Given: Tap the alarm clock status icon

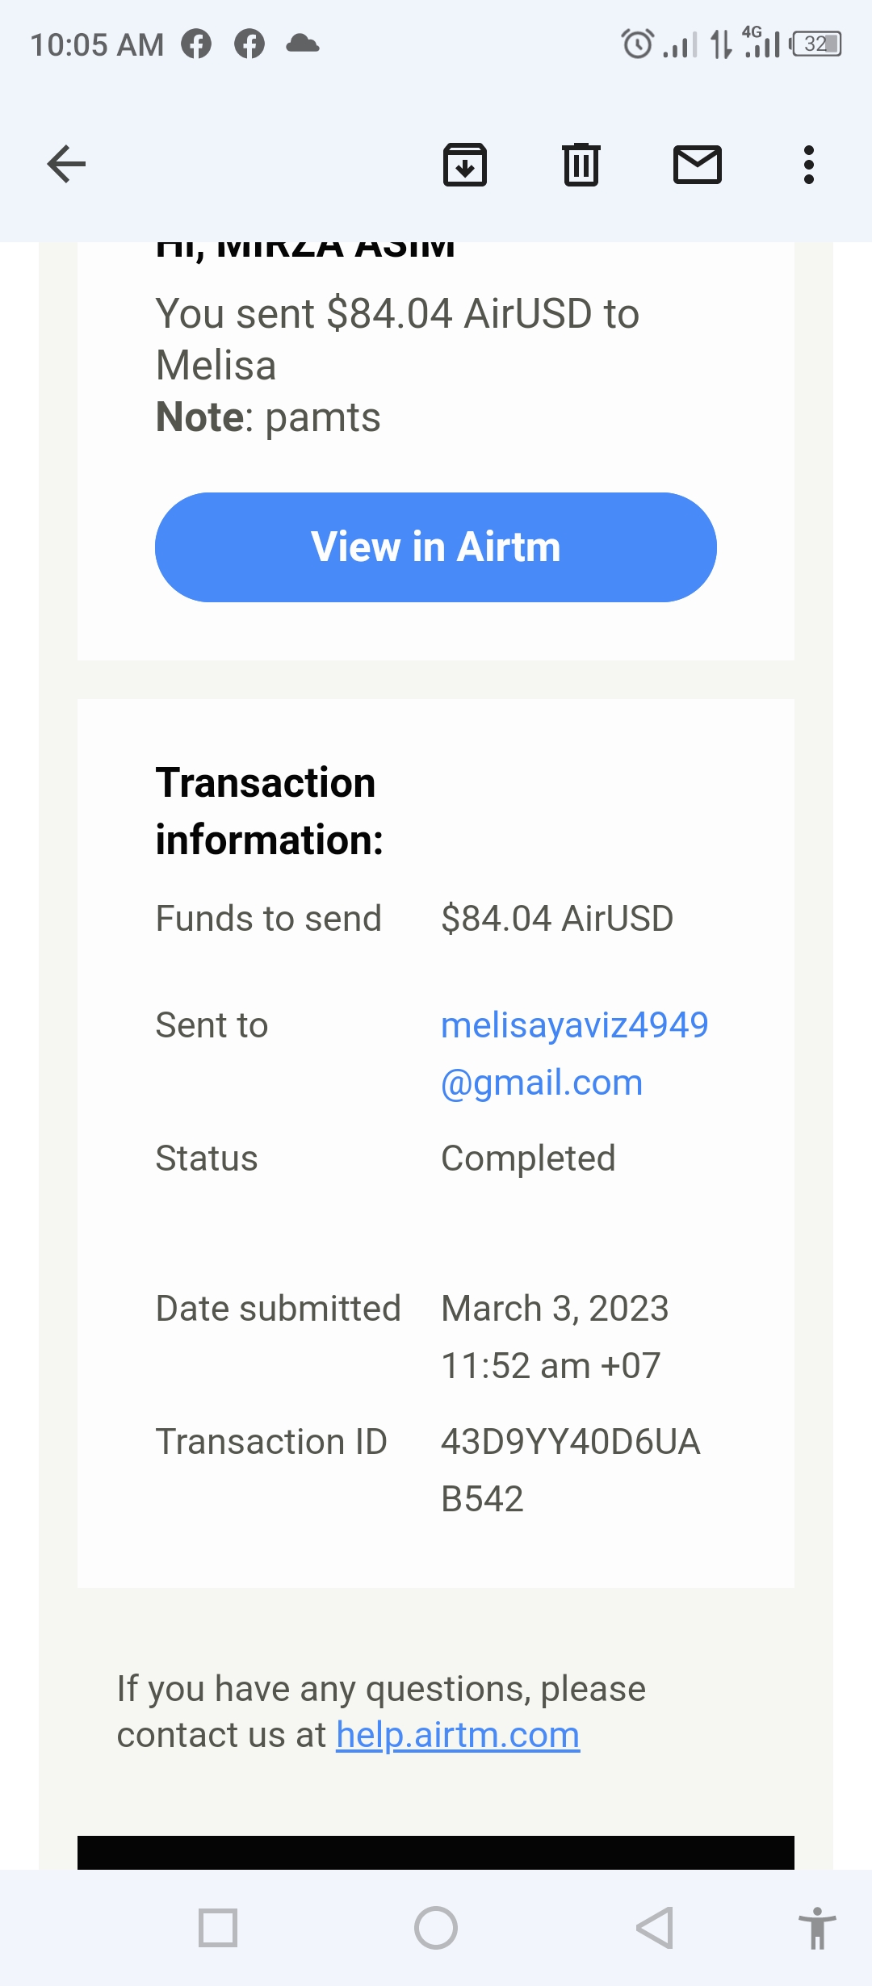Looking at the screenshot, I should (x=637, y=44).
